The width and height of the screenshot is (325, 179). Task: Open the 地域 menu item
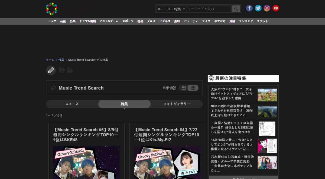coord(232,21)
